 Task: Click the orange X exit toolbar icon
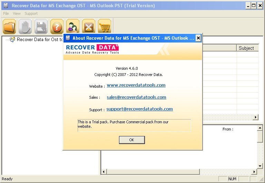coord(89,26)
